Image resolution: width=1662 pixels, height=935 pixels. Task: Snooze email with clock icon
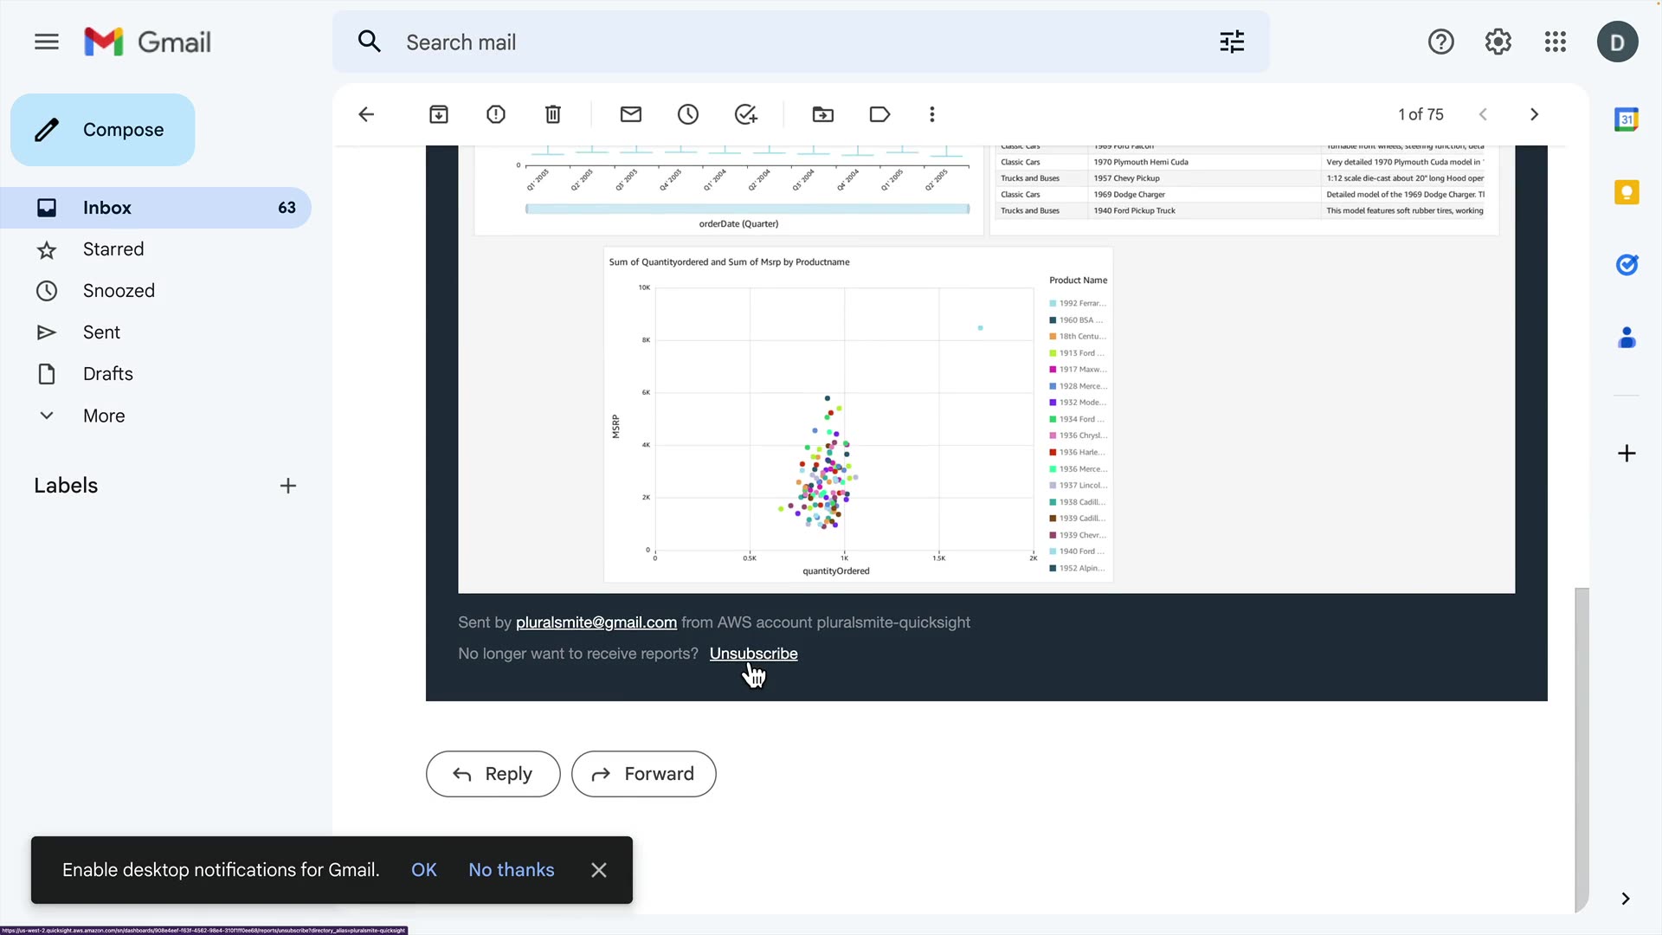coord(688,114)
